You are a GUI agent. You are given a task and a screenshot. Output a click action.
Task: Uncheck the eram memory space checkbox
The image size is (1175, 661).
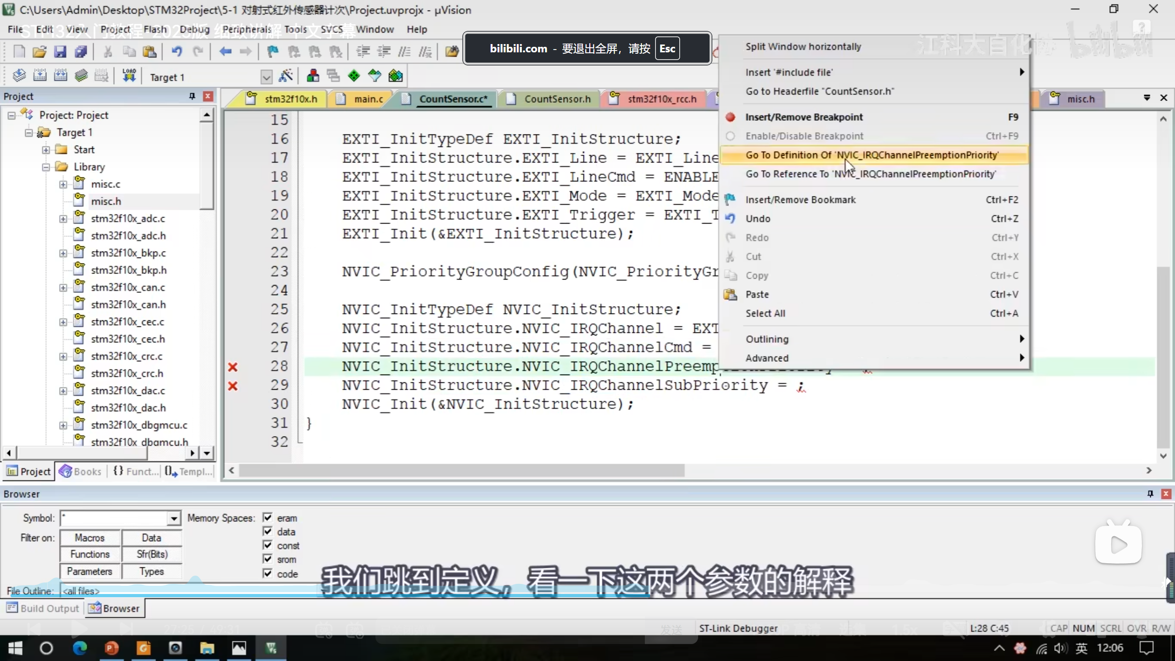tap(268, 517)
